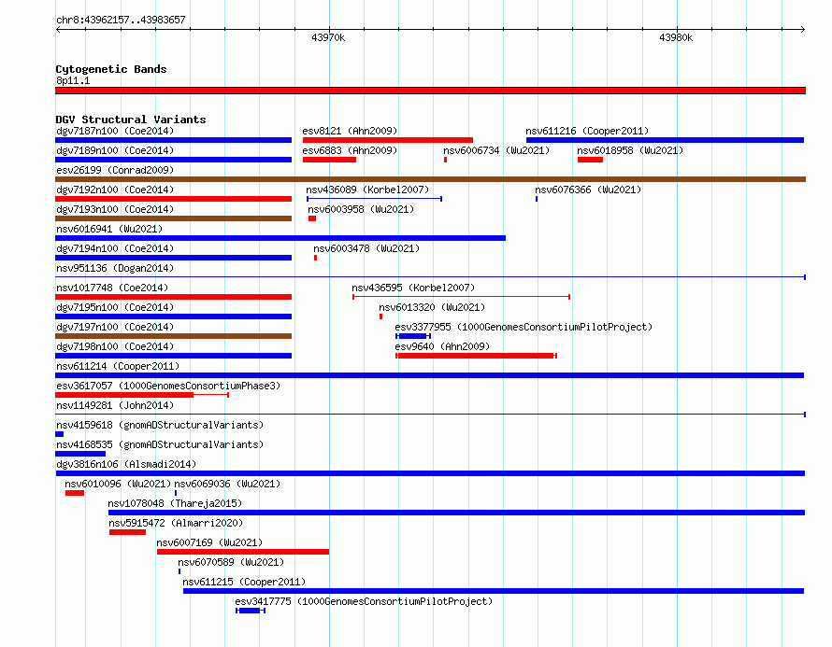Select nsv4159618 (gnomADStructuralVariants) label
Viewport: 832px width, 647px height.
pos(160,425)
